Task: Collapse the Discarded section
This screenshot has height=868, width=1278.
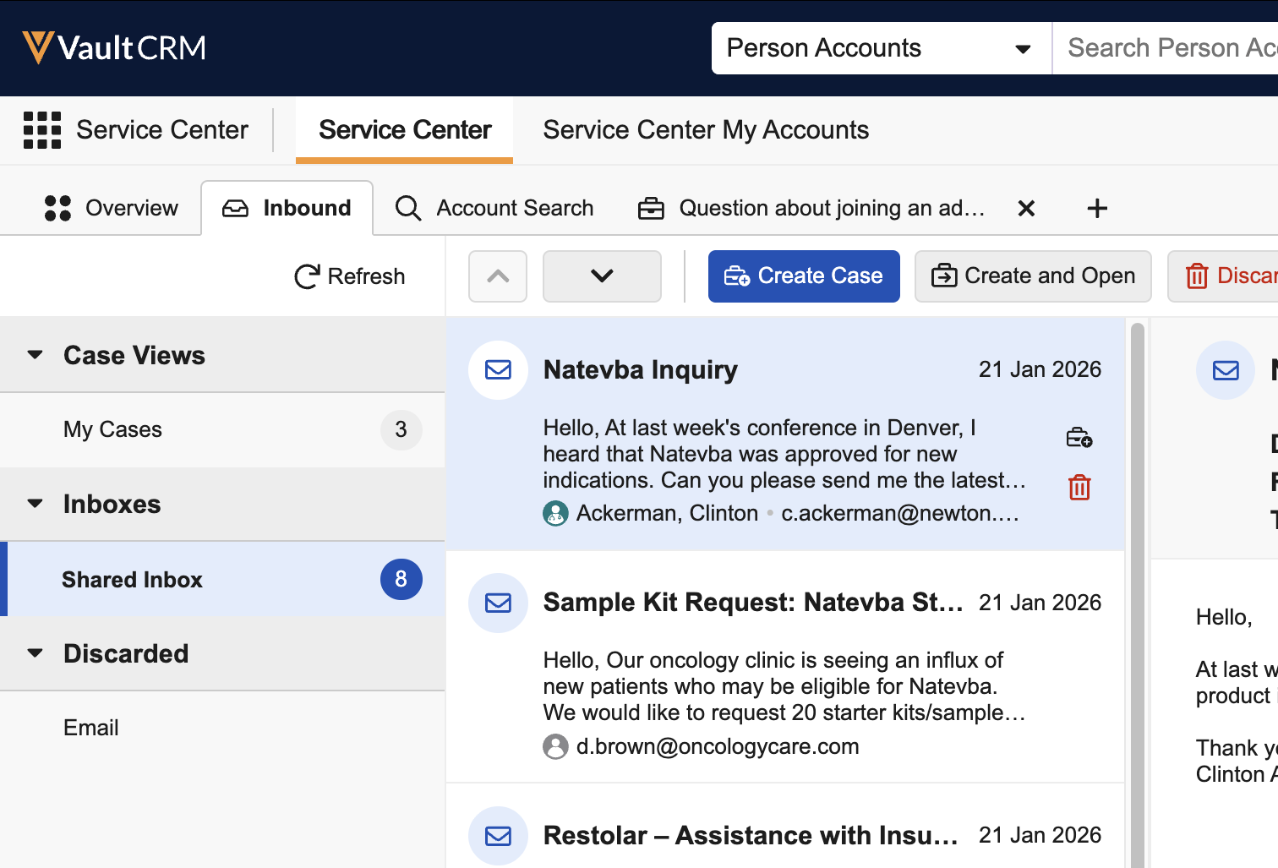Action: coord(35,653)
